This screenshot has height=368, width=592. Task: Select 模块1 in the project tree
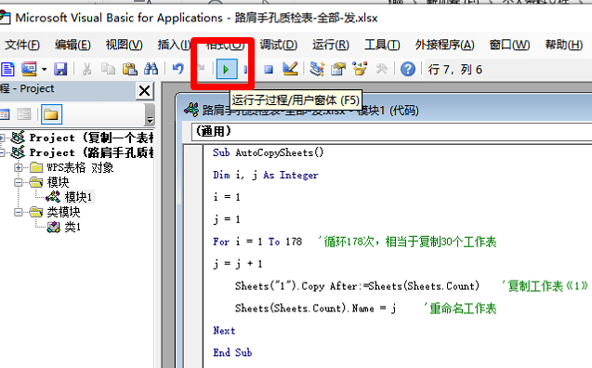coord(78,197)
